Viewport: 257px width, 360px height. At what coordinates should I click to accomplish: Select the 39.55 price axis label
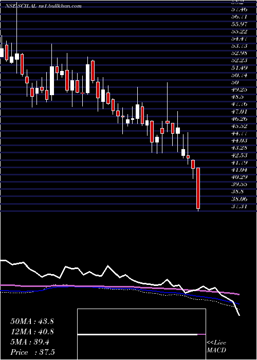tap(240, 184)
